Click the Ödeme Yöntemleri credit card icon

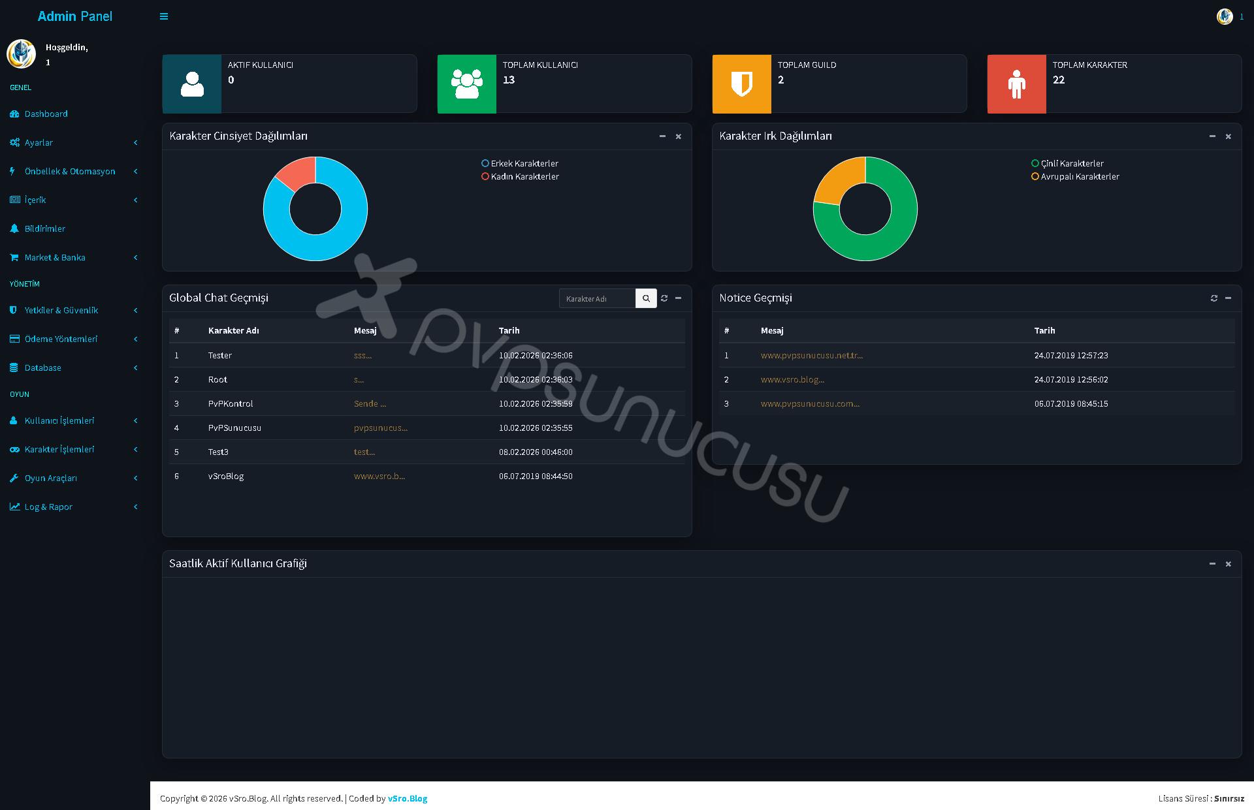14,339
